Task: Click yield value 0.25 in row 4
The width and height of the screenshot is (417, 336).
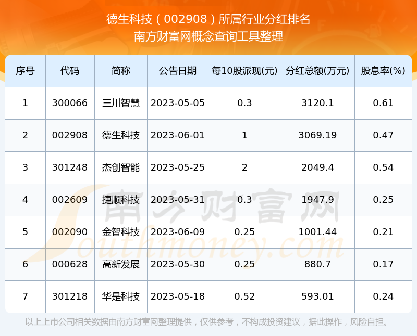Action: (x=383, y=200)
